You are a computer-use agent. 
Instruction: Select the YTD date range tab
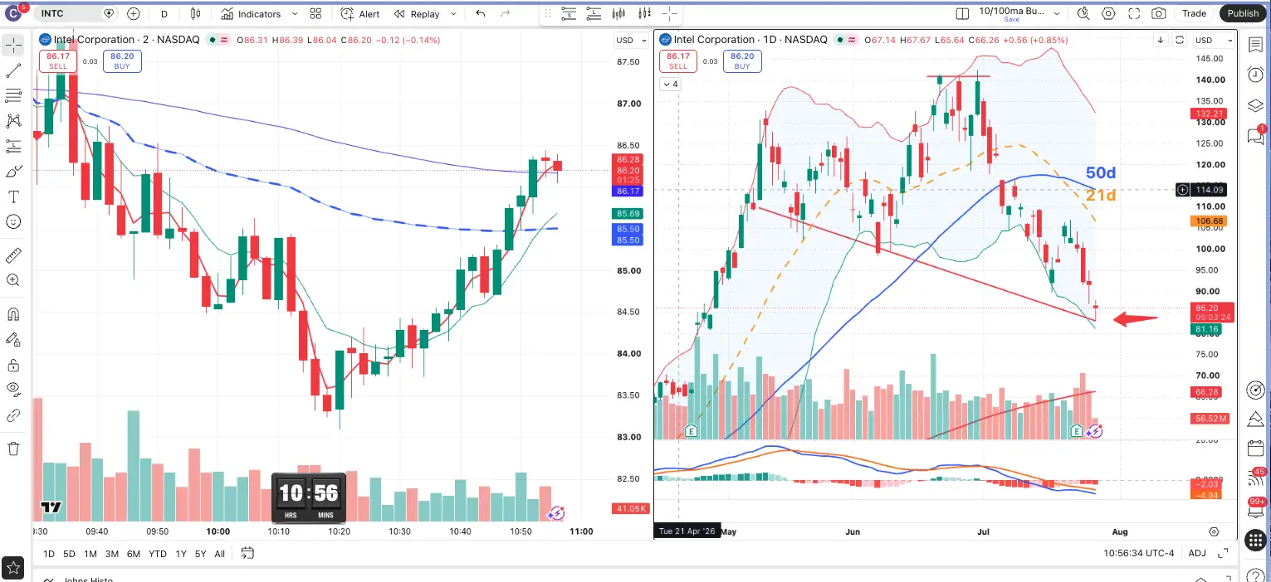coord(156,554)
